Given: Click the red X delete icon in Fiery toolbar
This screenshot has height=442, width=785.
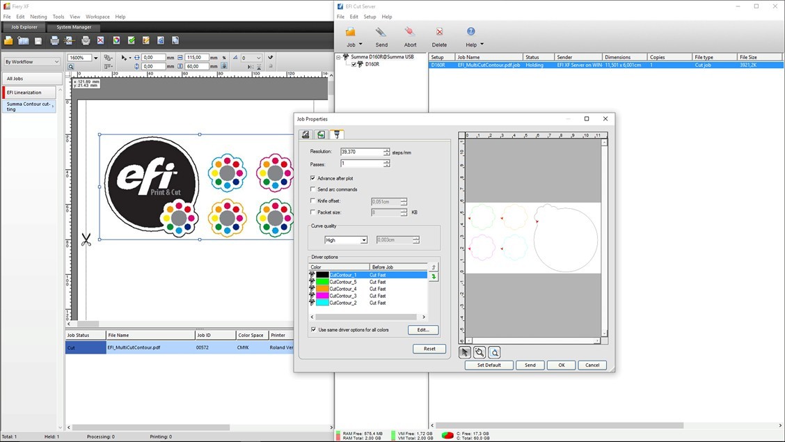Looking at the screenshot, I should tap(100, 40).
